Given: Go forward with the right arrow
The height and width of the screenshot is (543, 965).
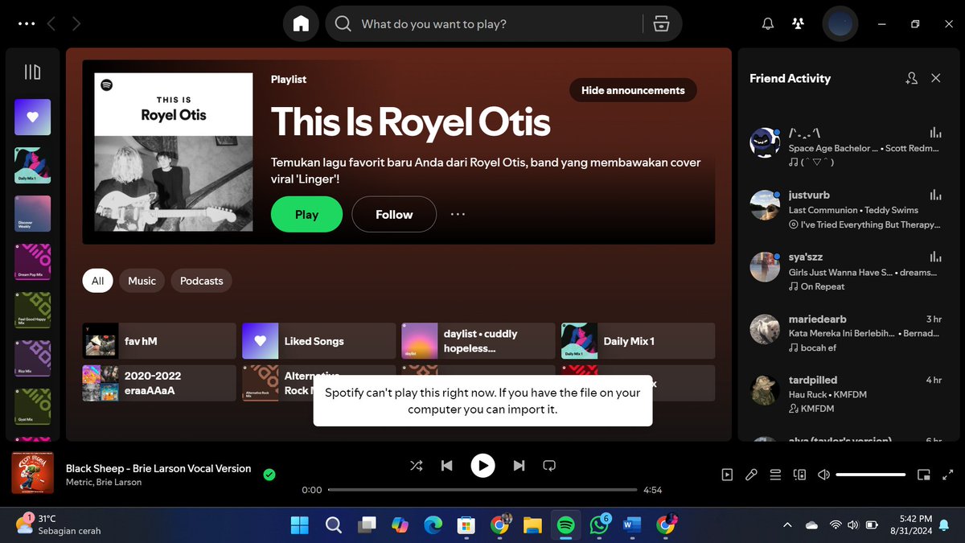Looking at the screenshot, I should (x=76, y=24).
